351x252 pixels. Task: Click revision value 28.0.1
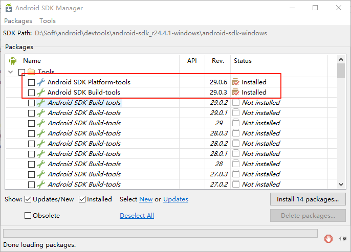218,154
